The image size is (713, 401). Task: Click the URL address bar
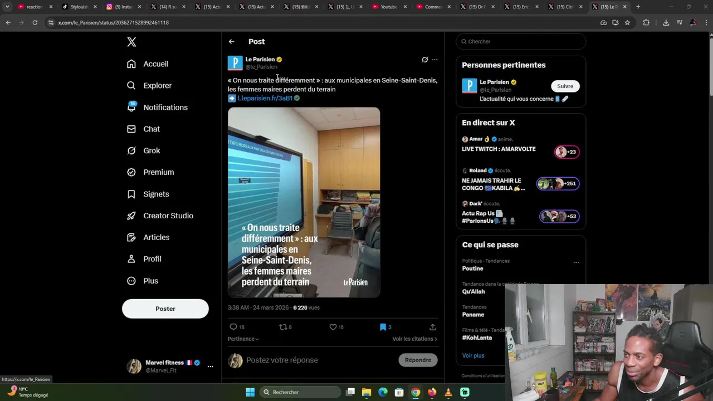tap(323, 23)
